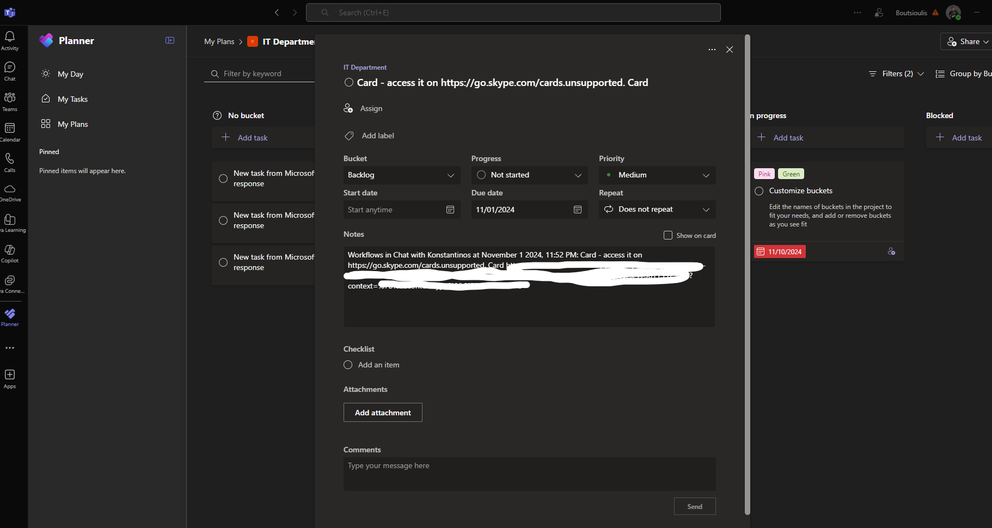Image resolution: width=992 pixels, height=528 pixels.
Task: Open Copilot from the sidebar
Action: 10,254
